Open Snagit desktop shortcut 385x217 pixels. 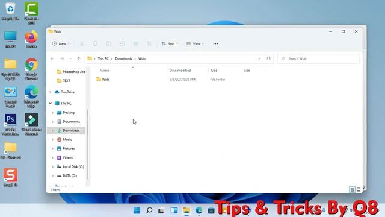coord(10,177)
